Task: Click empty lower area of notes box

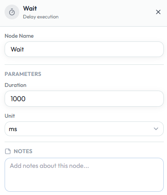Action: (x=84, y=183)
